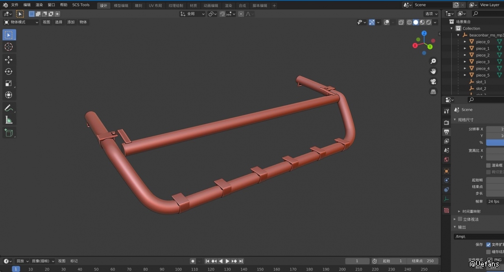
Task: Open the 文件 (File) menu
Action: [x=15, y=5]
